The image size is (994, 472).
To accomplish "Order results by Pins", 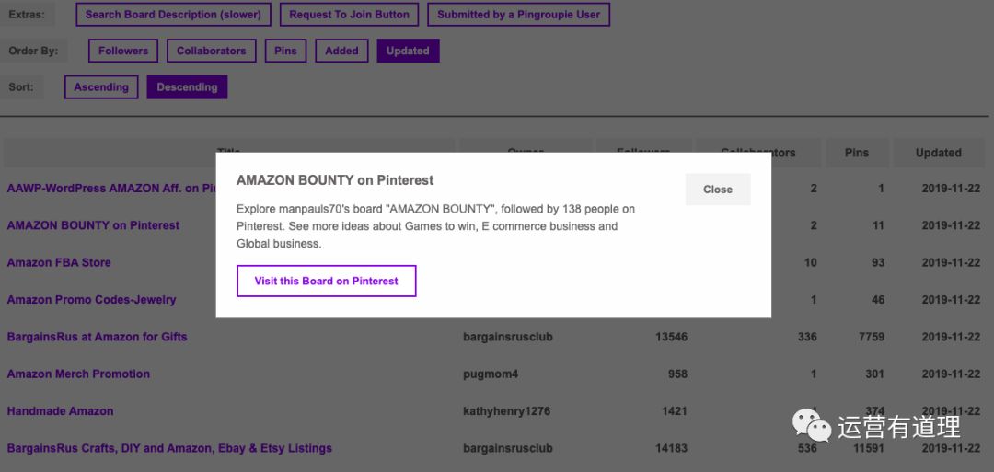I will (285, 51).
